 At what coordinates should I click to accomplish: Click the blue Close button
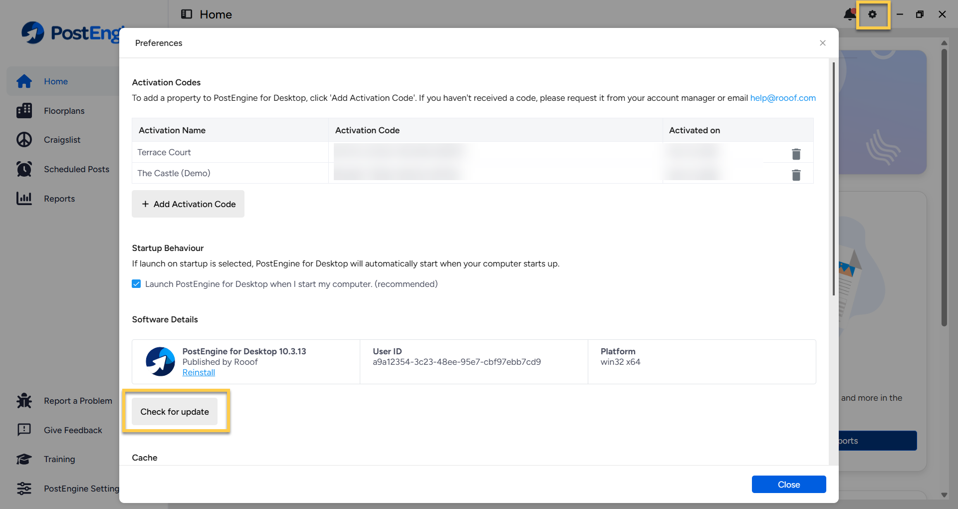point(789,485)
